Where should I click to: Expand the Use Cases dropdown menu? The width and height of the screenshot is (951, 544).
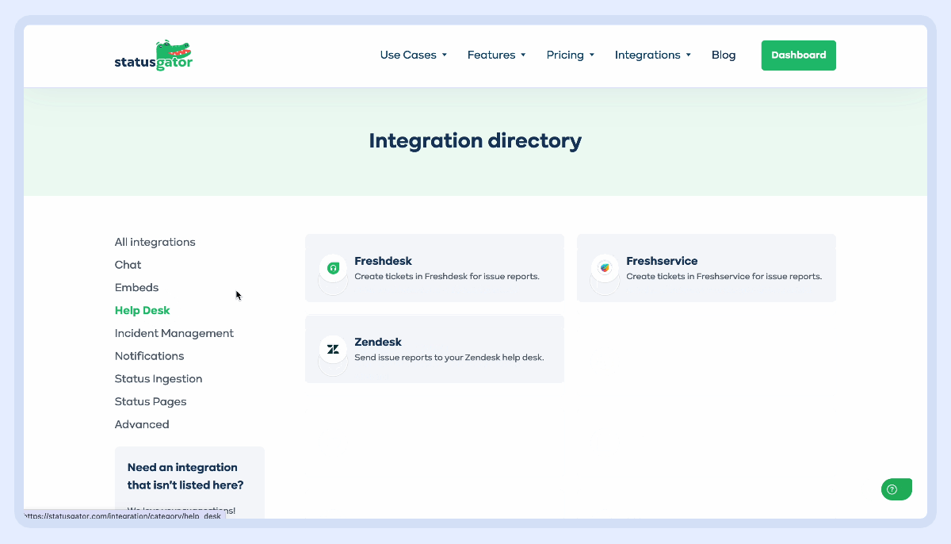(x=413, y=56)
